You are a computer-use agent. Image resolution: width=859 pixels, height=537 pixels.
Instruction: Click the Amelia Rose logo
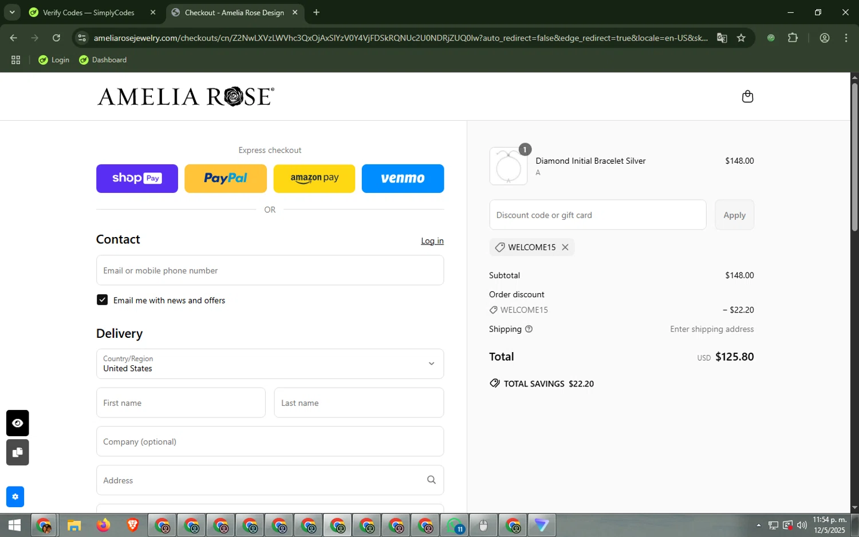click(186, 97)
